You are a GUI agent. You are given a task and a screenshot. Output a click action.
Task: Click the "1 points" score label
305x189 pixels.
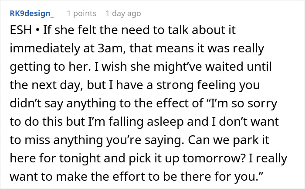coord(82,14)
